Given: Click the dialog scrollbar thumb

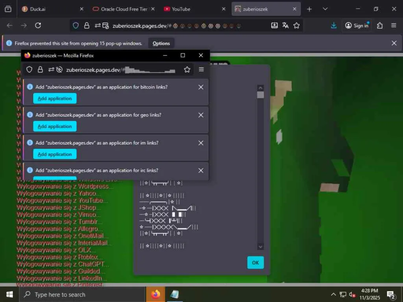Looking at the screenshot, I should click(x=261, y=95).
